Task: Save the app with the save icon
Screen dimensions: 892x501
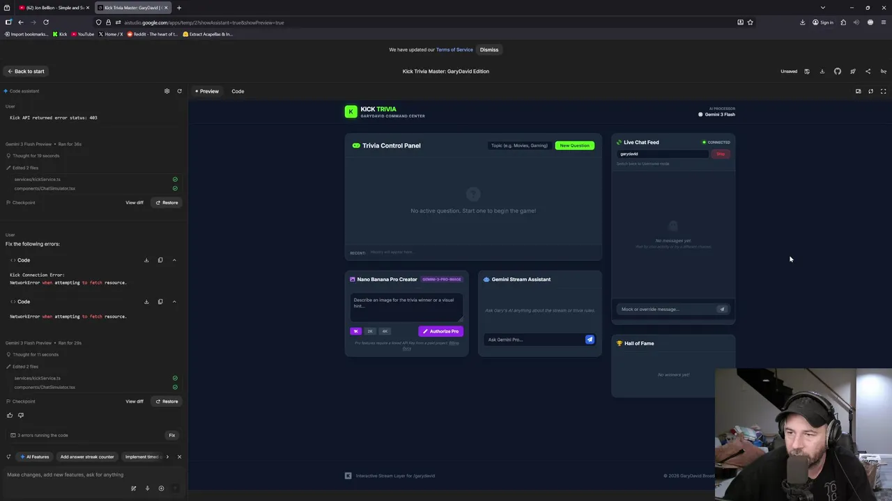Action: pos(807,71)
